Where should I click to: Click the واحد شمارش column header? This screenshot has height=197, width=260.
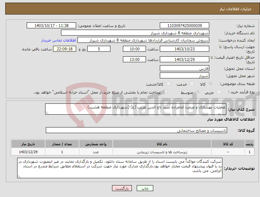[96, 144]
